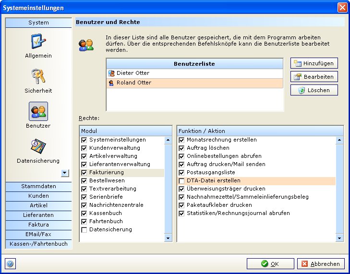Open the Allgemein settings icon
The height and width of the screenshot is (274, 350).
pos(38,42)
